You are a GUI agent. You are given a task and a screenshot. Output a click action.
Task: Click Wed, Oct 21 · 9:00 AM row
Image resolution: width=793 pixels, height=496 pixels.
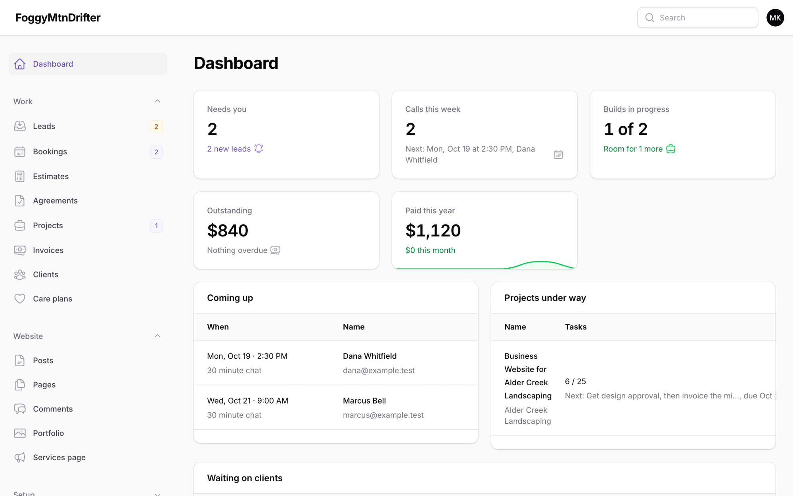336,408
